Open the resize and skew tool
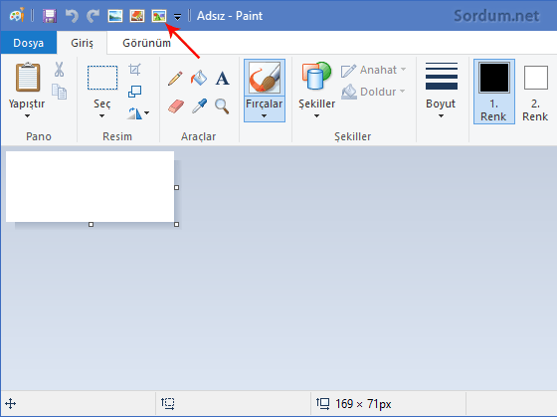The height and width of the screenshot is (417, 557). pyautogui.click(x=134, y=92)
